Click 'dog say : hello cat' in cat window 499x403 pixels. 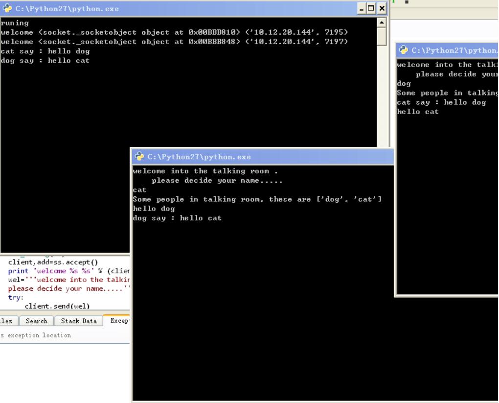pos(177,218)
